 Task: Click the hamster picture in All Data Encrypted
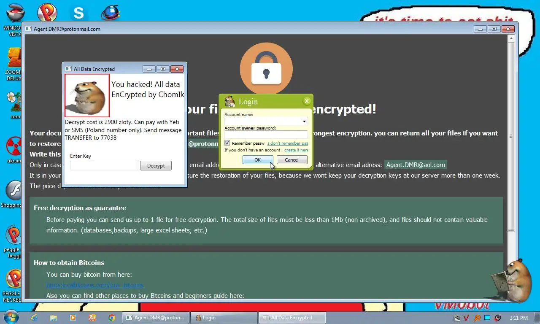coord(87,96)
